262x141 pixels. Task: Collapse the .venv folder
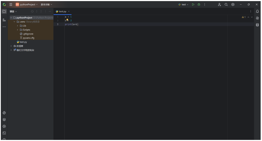[x=14, y=22]
